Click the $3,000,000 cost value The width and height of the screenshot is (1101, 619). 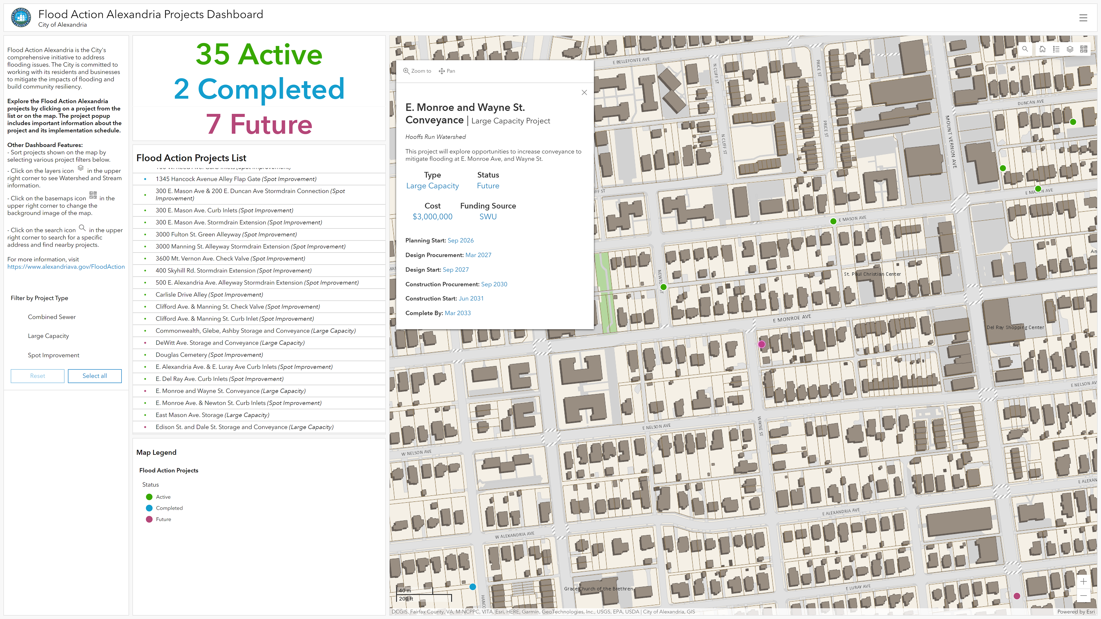(433, 217)
